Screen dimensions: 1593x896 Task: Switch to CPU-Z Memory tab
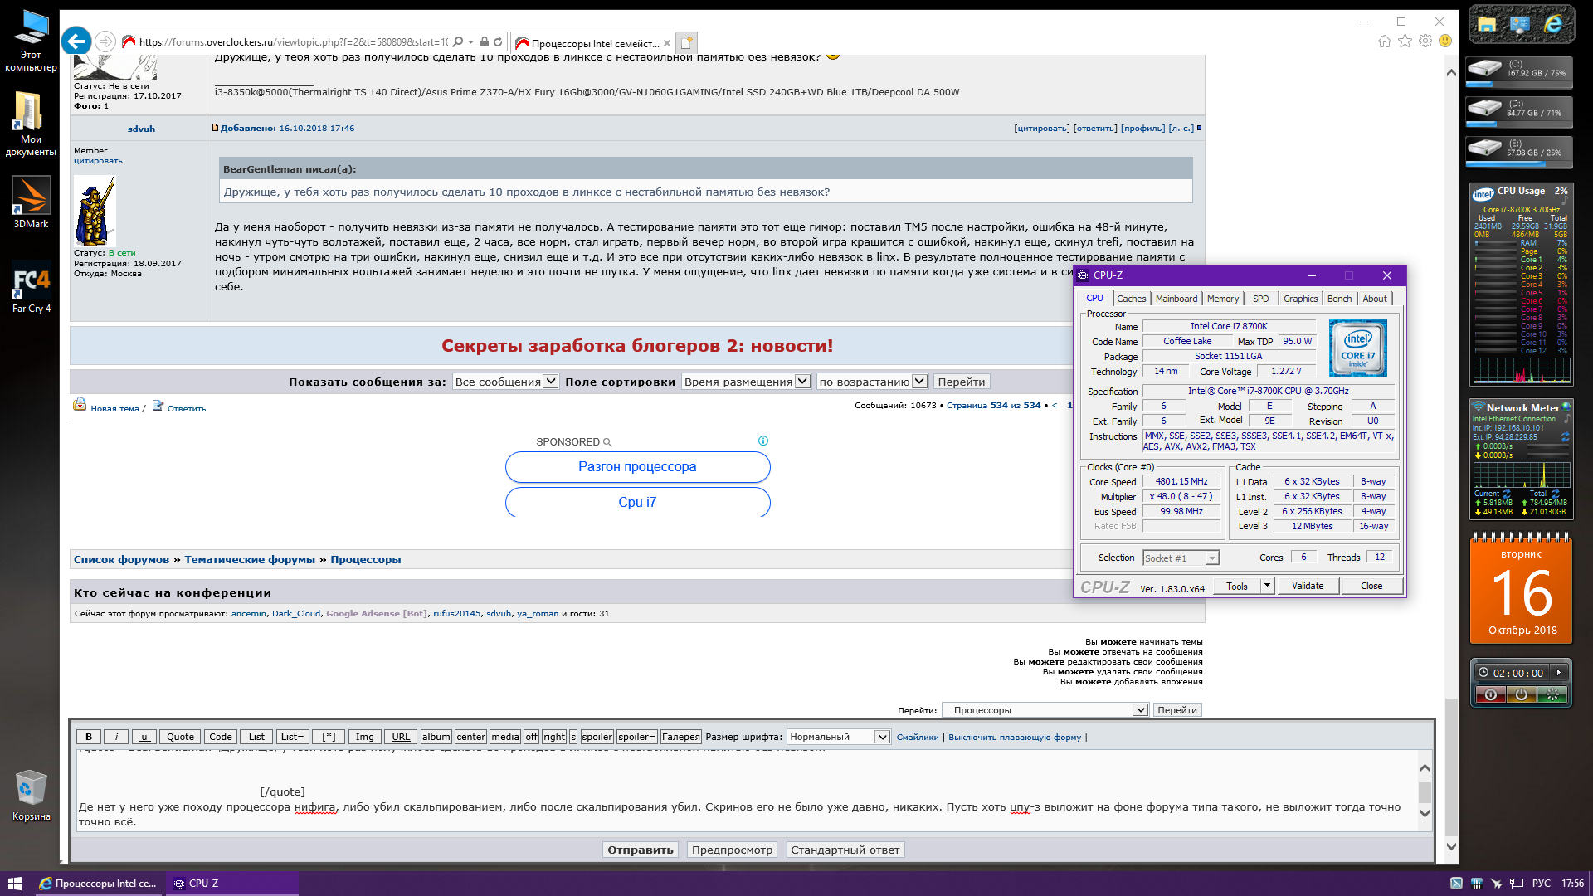click(x=1222, y=299)
